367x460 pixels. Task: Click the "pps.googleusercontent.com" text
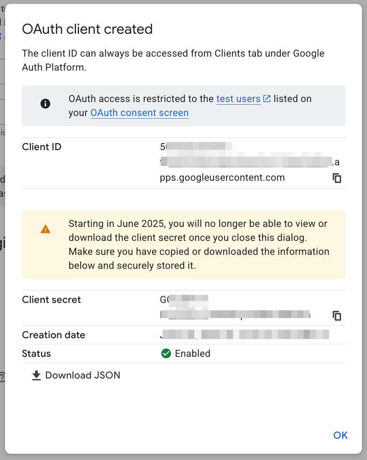(x=222, y=178)
